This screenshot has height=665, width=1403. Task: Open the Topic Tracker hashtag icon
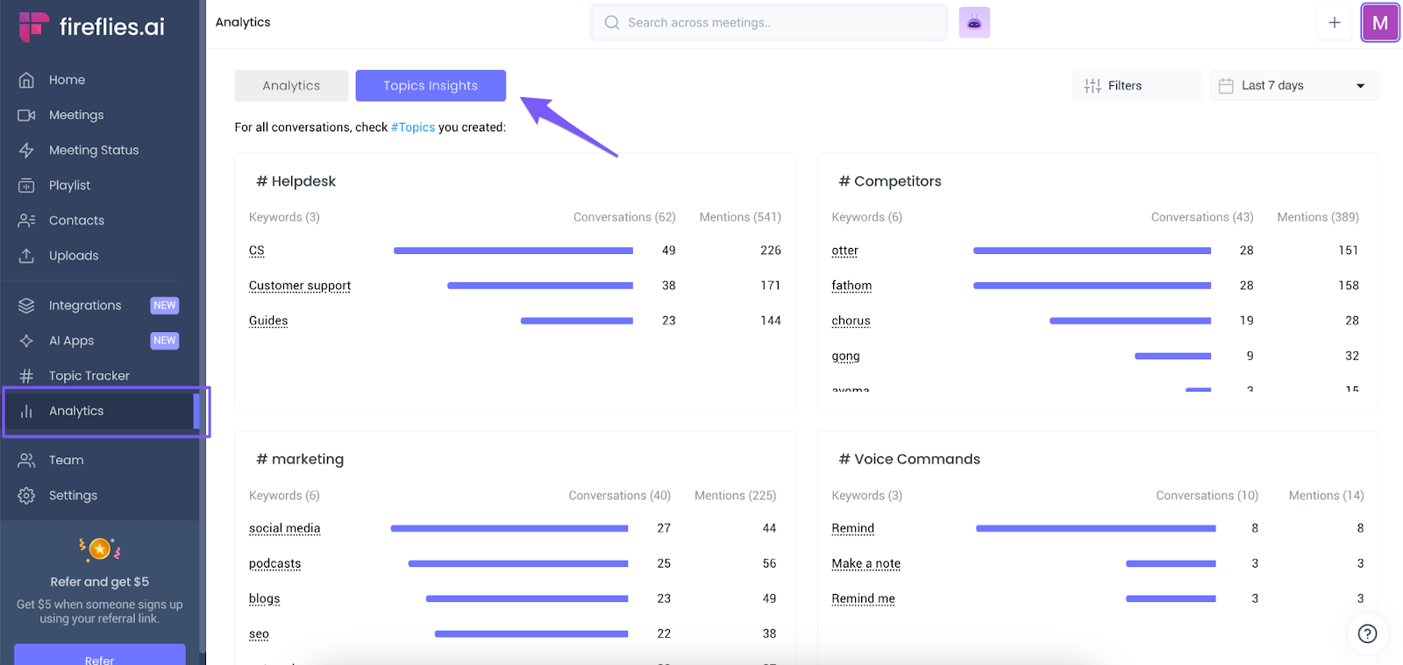[x=26, y=375]
